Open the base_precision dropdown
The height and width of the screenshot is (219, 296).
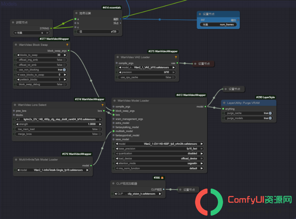[x=159, y=149]
